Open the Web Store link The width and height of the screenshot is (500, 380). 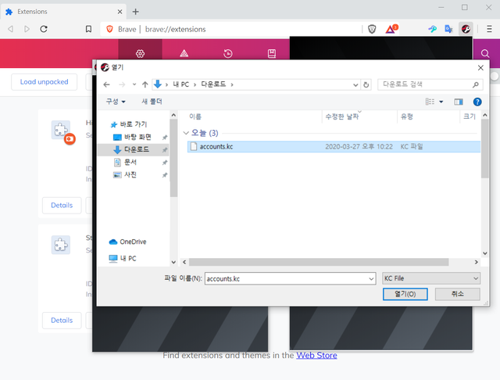click(x=316, y=356)
